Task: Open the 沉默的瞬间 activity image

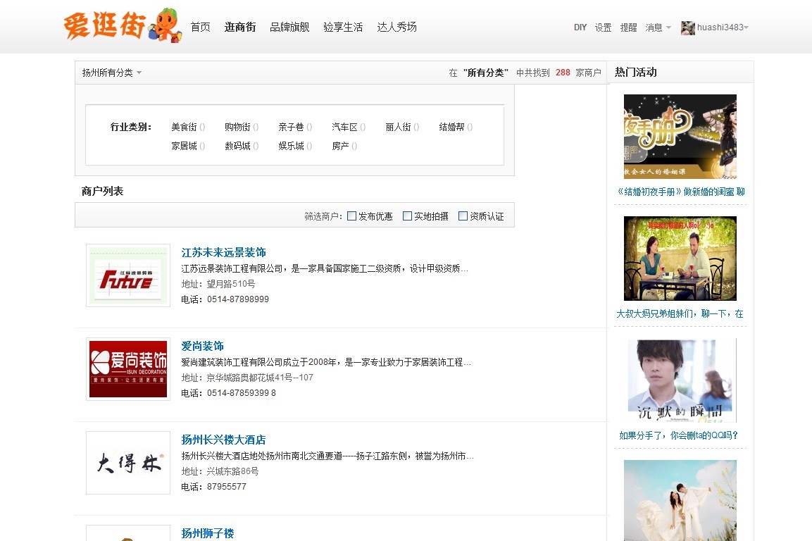Action: (680, 380)
